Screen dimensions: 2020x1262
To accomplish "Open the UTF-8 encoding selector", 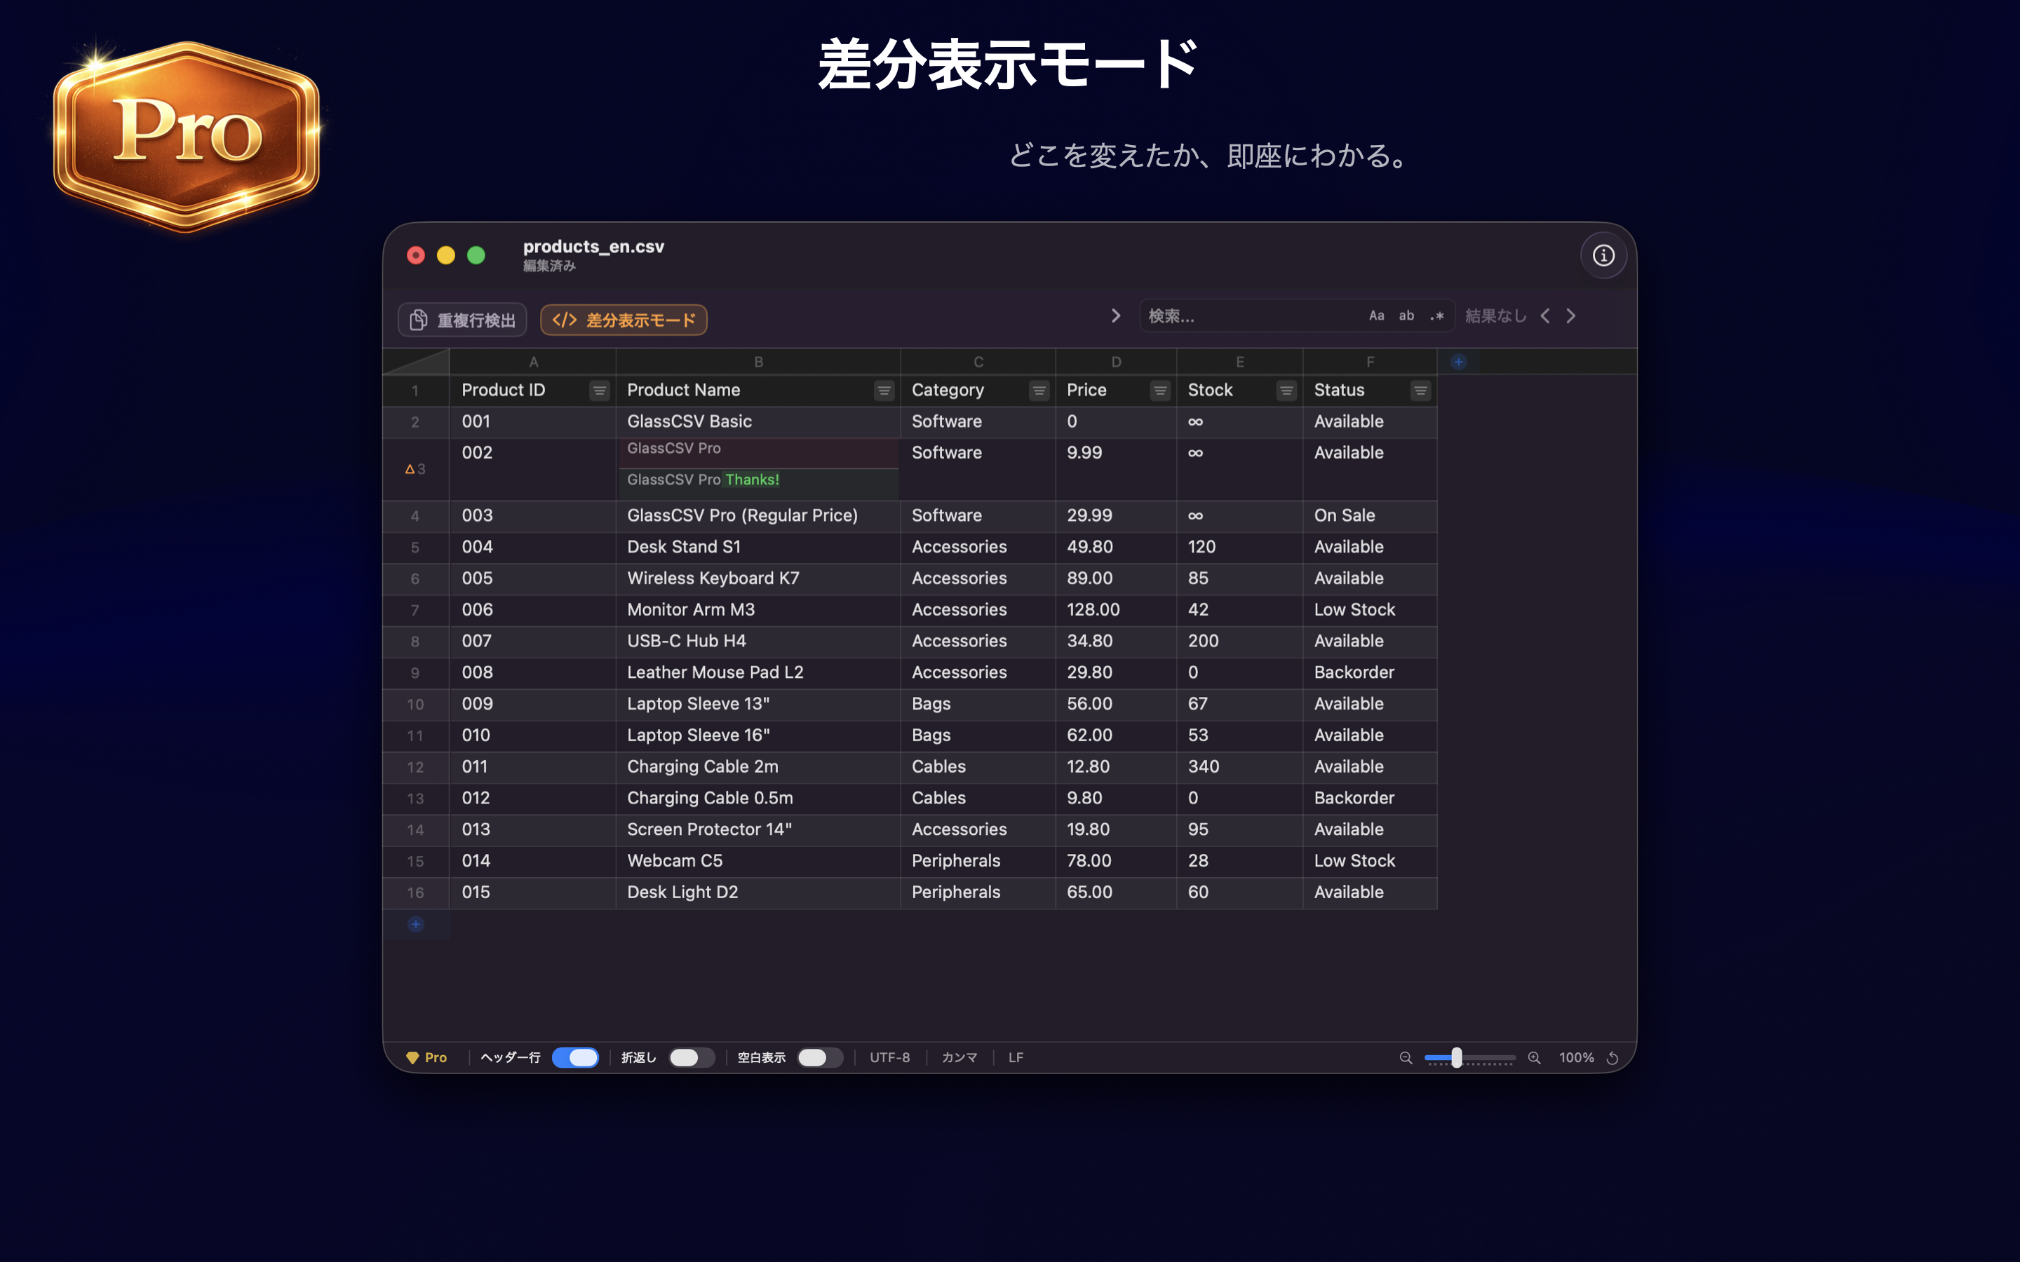I will point(890,1057).
